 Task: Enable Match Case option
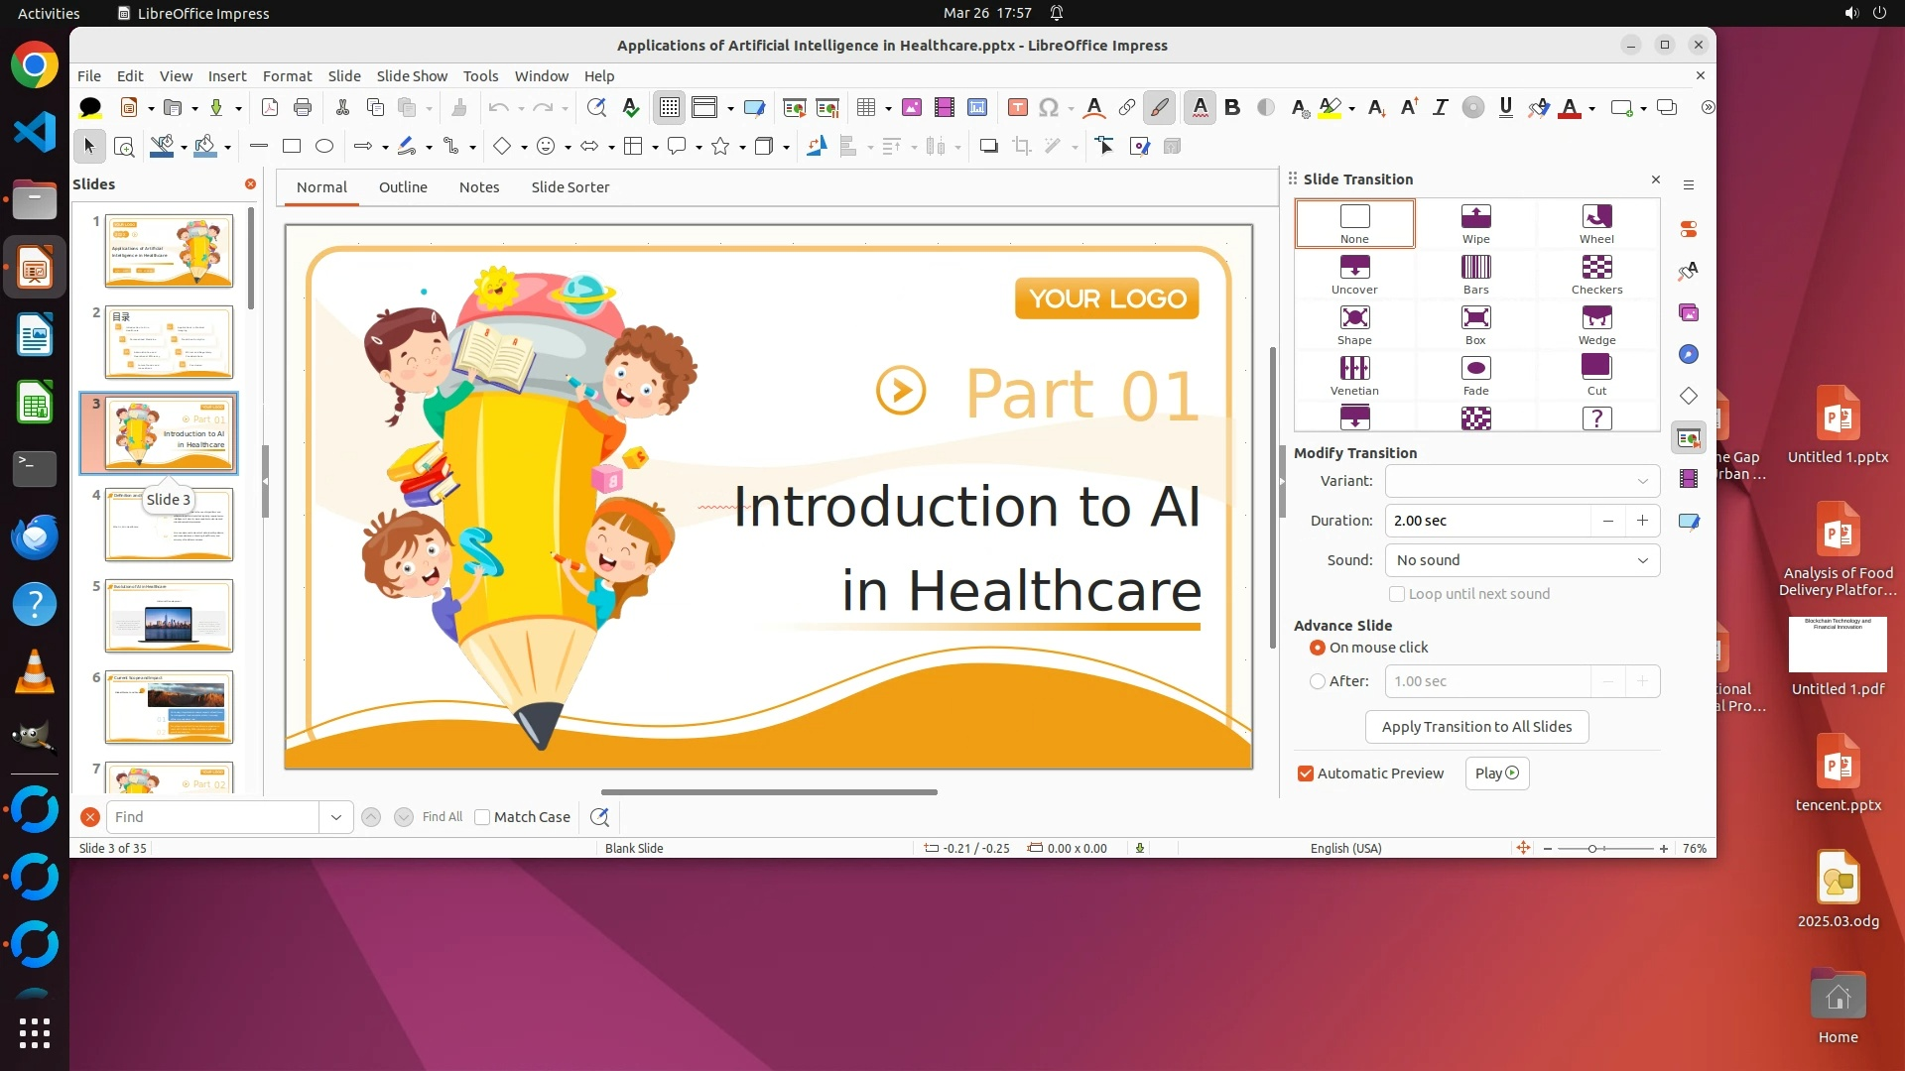(x=482, y=817)
